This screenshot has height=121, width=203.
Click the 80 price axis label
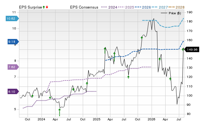tap(189, 114)
